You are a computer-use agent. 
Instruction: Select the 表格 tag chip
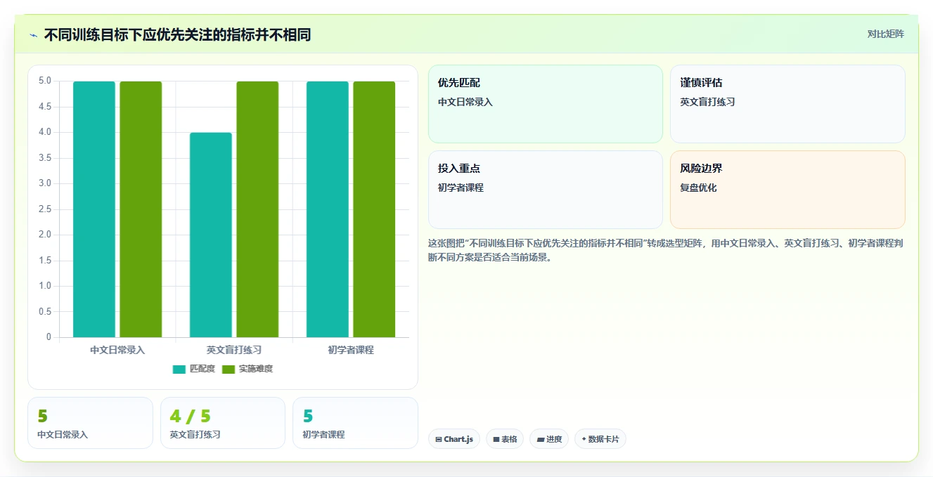(x=505, y=439)
